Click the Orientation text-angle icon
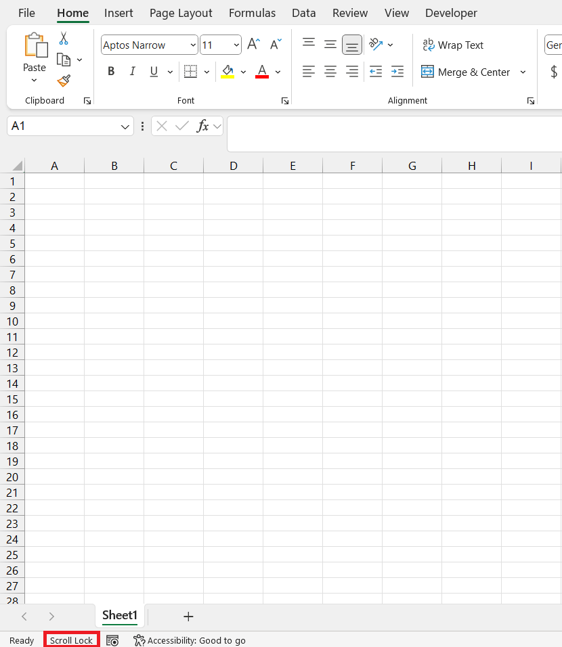This screenshot has width=562, height=647. click(376, 44)
